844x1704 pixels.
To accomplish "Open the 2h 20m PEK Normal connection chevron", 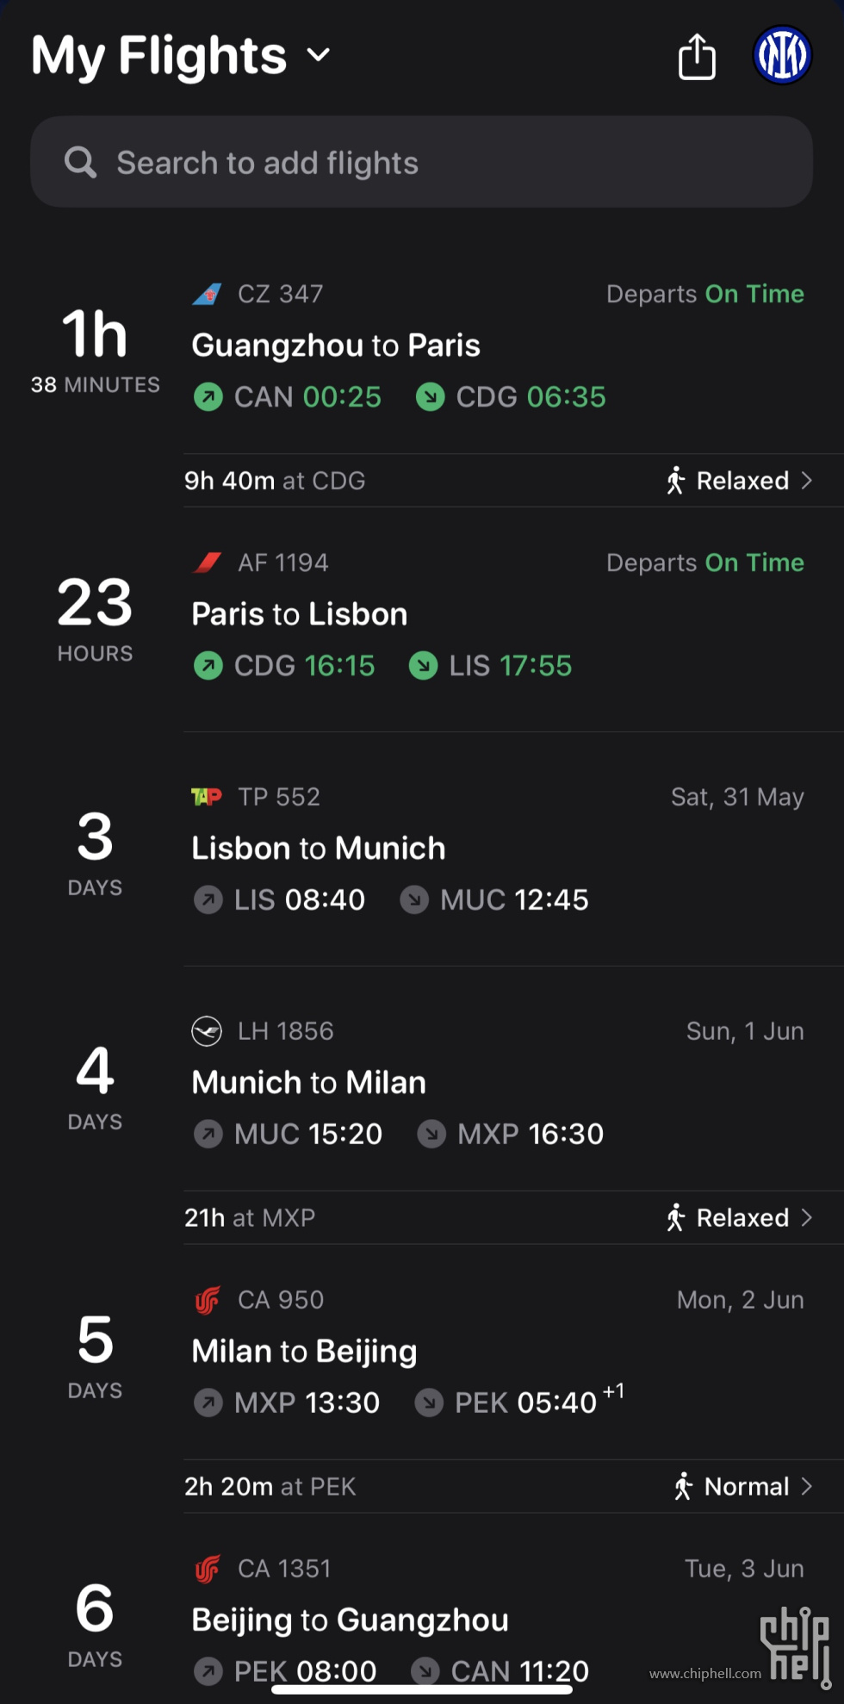I will tap(807, 1487).
